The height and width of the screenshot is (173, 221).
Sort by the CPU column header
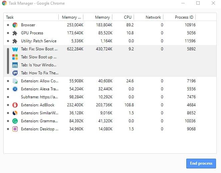(x=127, y=17)
